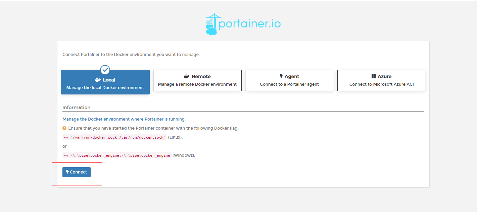
Task: Click the Linux docker.sock flag code
Action: (115, 137)
